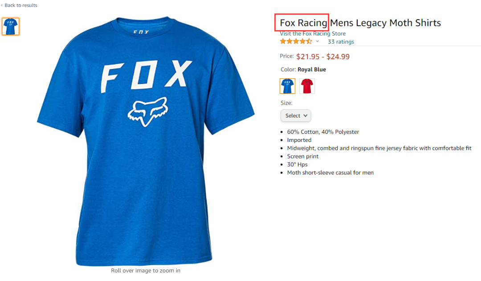
Task: Go back via the Back to results link
Action: pyautogui.click(x=21, y=5)
